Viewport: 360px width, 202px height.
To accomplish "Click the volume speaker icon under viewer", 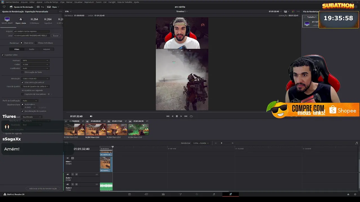I will pyautogui.click(x=91, y=116).
